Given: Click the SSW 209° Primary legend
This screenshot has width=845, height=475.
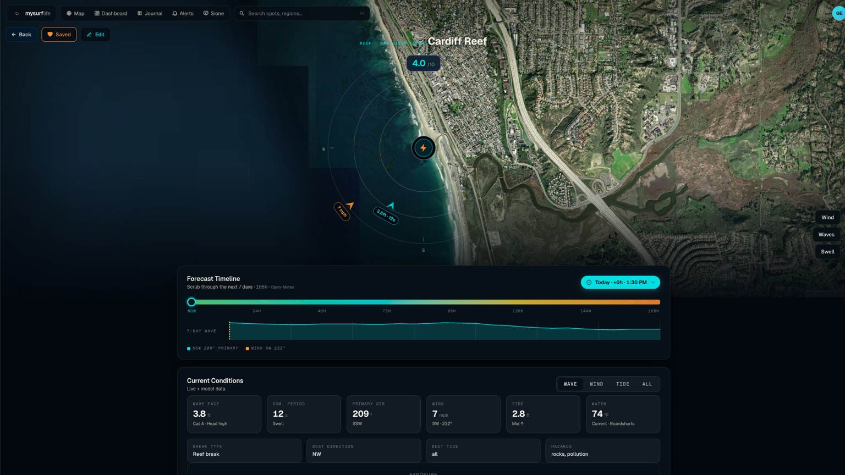Looking at the screenshot, I should point(212,349).
